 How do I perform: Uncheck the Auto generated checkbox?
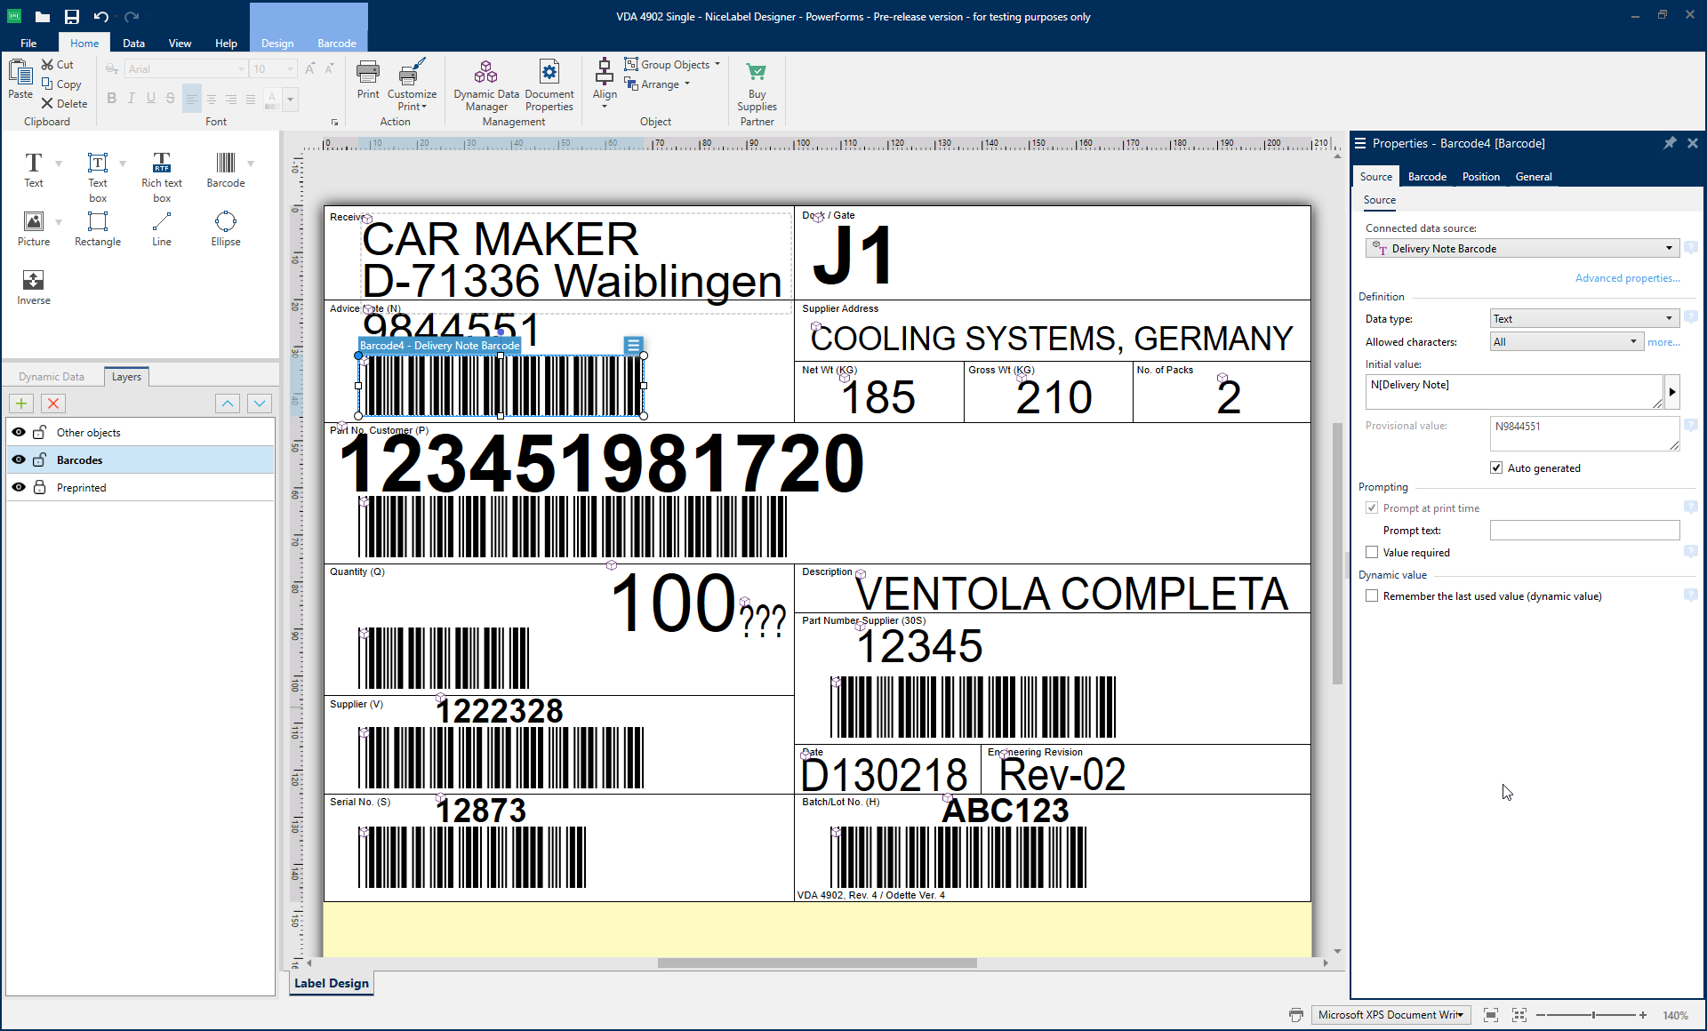point(1496,468)
